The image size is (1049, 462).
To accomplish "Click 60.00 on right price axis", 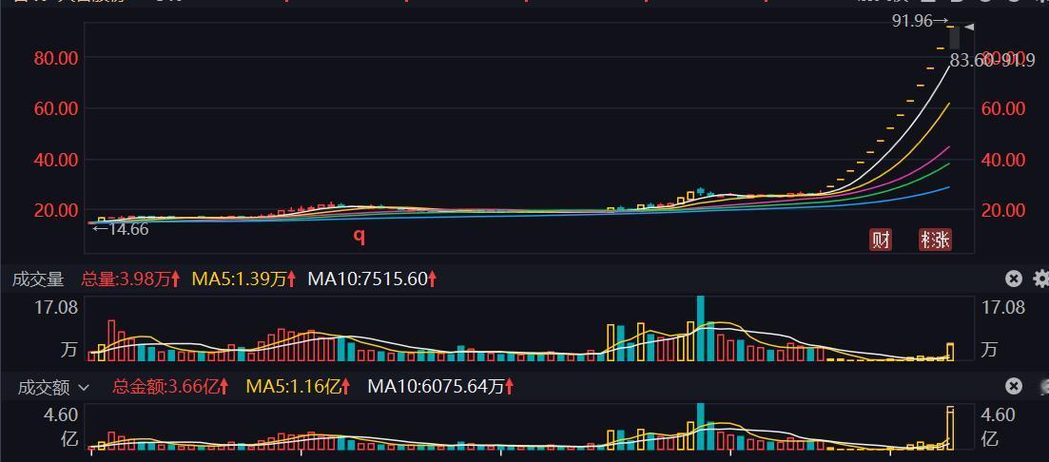I will tap(1002, 108).
